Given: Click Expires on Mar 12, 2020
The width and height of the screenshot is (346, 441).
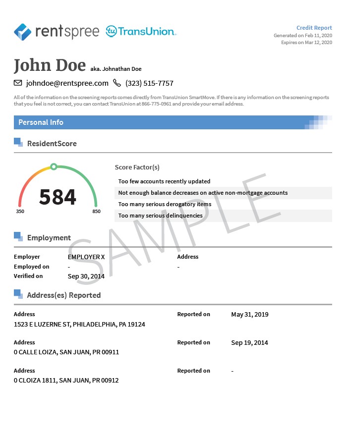Looking at the screenshot, I should [307, 43].
